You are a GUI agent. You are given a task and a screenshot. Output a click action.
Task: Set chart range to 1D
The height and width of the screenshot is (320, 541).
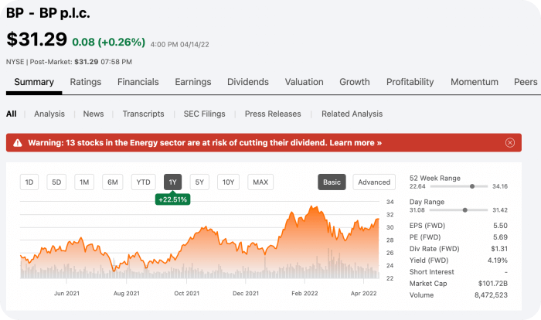pyautogui.click(x=29, y=182)
